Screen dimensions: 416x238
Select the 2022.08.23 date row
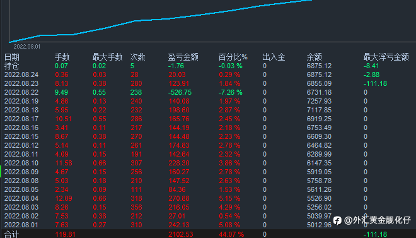click(x=21, y=83)
